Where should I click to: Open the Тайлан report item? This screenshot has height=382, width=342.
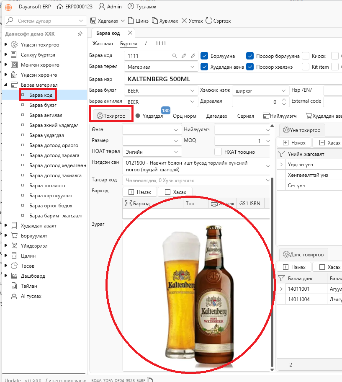pos(29,286)
